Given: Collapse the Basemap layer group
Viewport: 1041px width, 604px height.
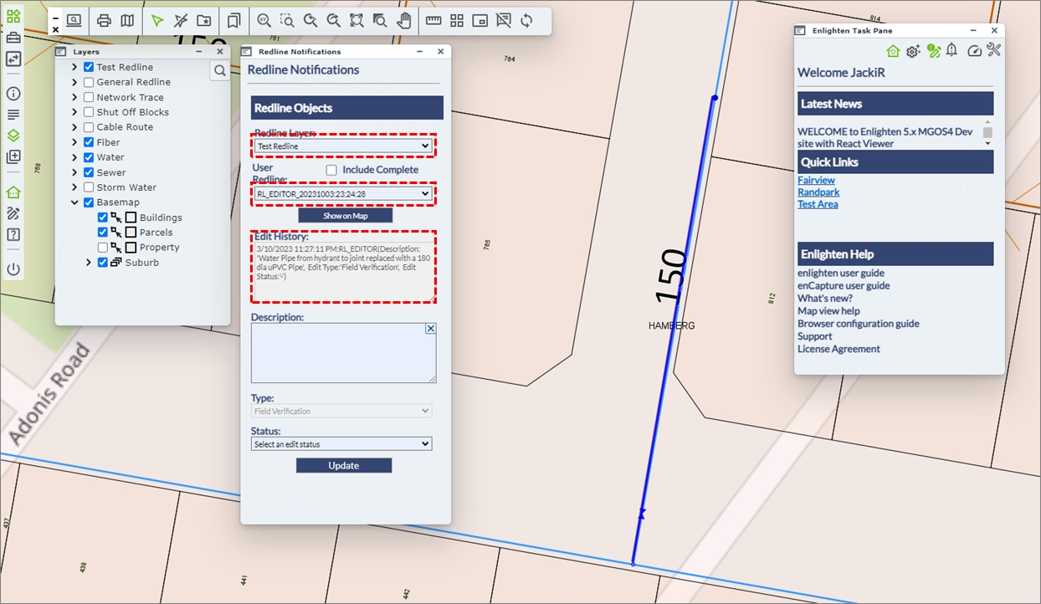Looking at the screenshot, I should [x=74, y=202].
